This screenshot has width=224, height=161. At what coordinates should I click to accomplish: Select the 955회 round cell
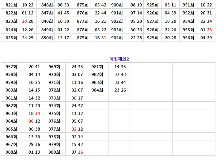[x=188, y=30]
